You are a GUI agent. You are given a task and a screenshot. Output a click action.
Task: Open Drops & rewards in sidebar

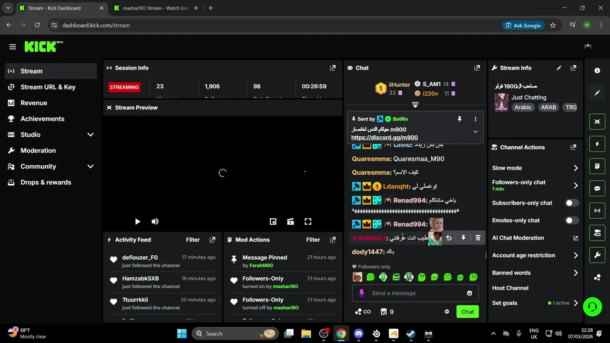click(x=51, y=182)
